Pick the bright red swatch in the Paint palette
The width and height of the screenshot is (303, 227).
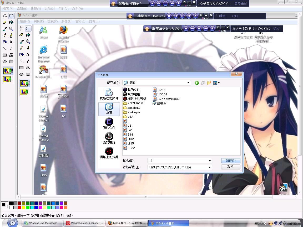19,208
